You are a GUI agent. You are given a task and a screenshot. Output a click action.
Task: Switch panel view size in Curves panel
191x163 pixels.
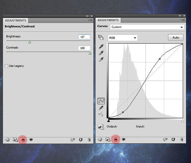tap(108, 139)
